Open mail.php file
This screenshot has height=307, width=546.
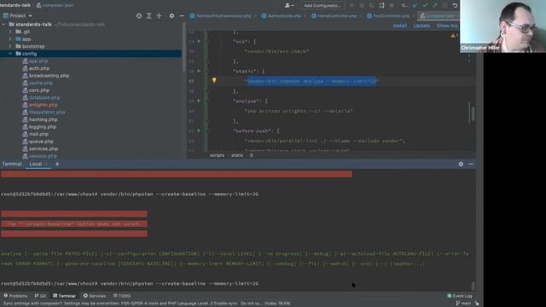(x=38, y=134)
